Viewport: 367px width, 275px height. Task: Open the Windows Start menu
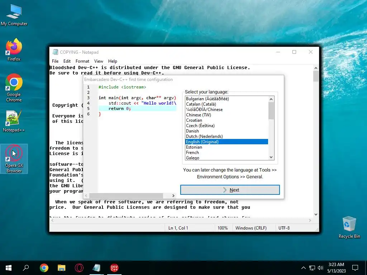point(9,268)
